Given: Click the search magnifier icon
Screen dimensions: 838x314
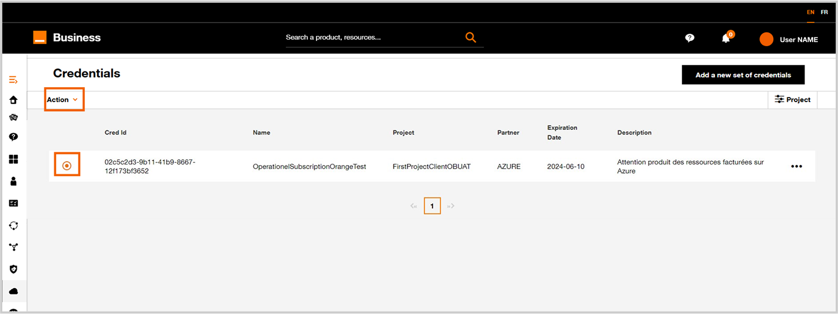Looking at the screenshot, I should pos(471,38).
